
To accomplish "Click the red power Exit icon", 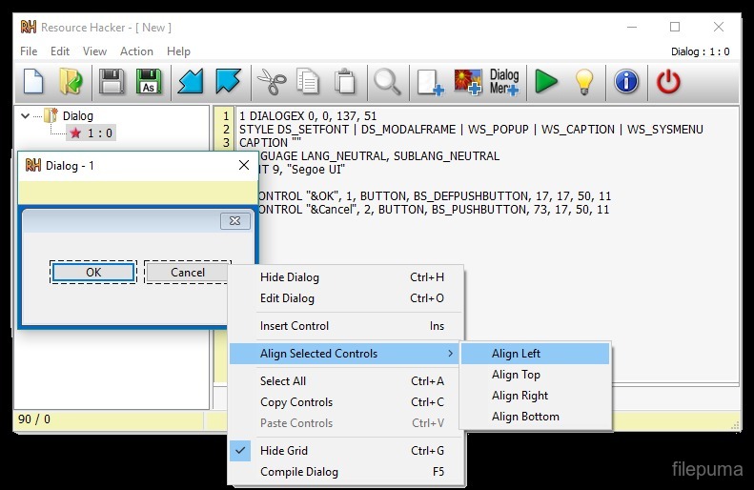I will point(669,82).
